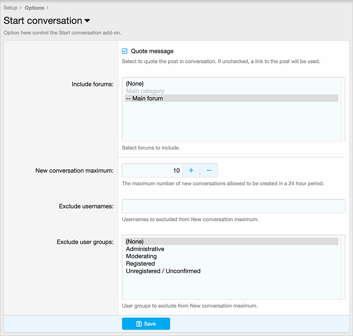Click the Save button
Screen dimensions: 353x336
pyautogui.click(x=146, y=324)
